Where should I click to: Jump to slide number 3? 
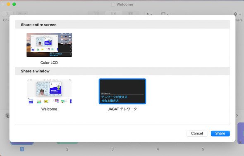(112, 149)
